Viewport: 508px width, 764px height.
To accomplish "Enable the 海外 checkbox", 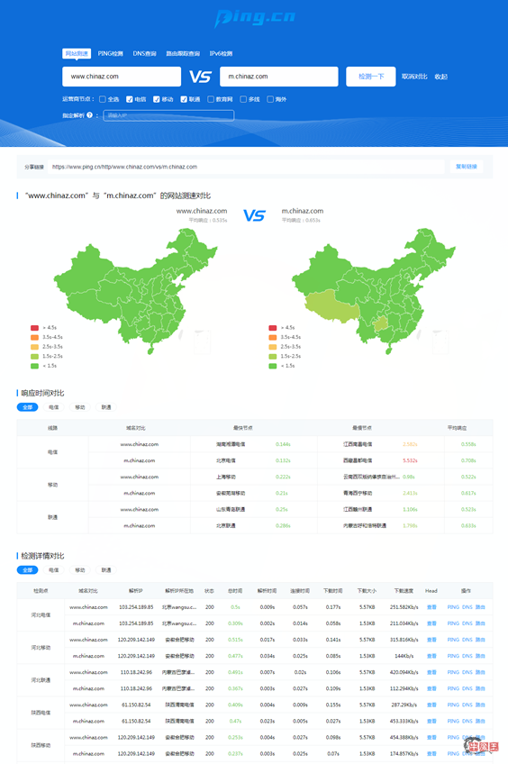I will [270, 99].
